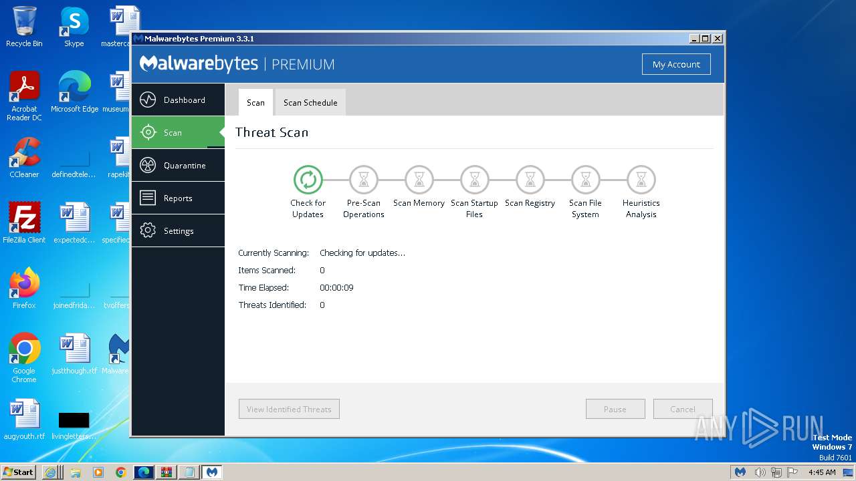
Task: Click the 'Checking for updates...' status text
Action: click(x=362, y=253)
